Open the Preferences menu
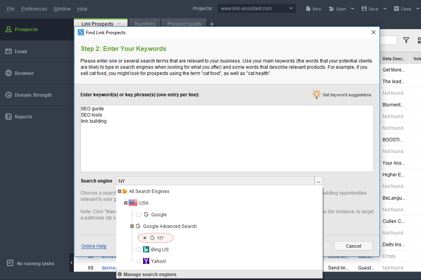 click(34, 9)
